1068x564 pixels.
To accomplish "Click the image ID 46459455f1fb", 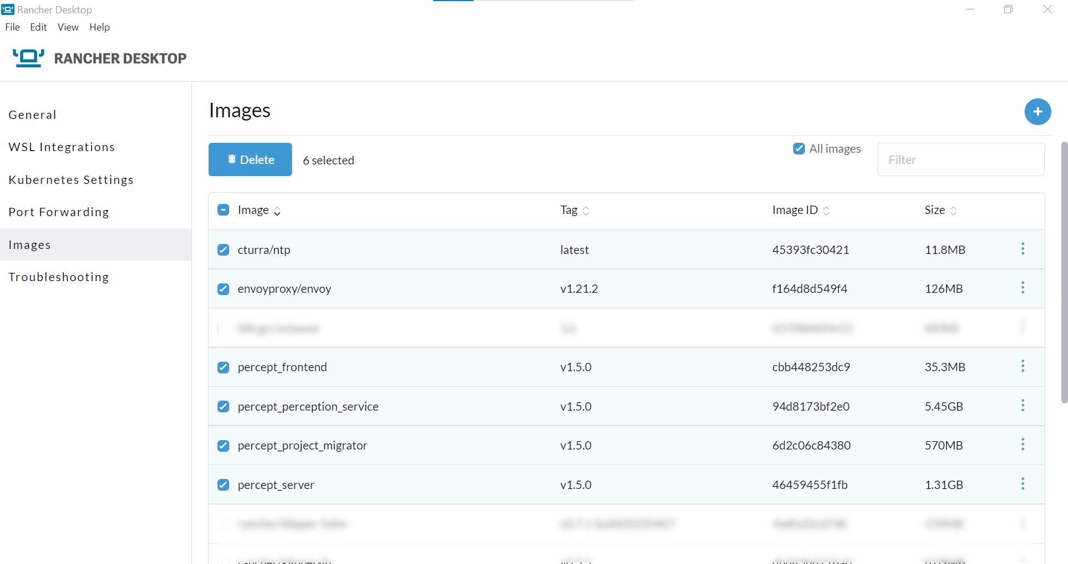I will 810,485.
